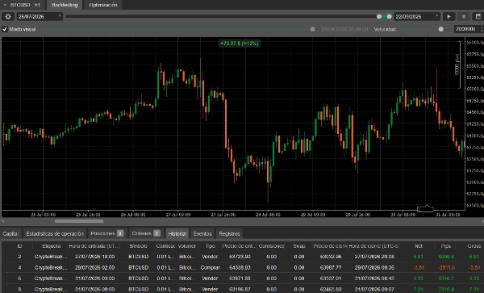Click the pips value -3511.6 cell
The width and height of the screenshot is (484, 293).
446,267
